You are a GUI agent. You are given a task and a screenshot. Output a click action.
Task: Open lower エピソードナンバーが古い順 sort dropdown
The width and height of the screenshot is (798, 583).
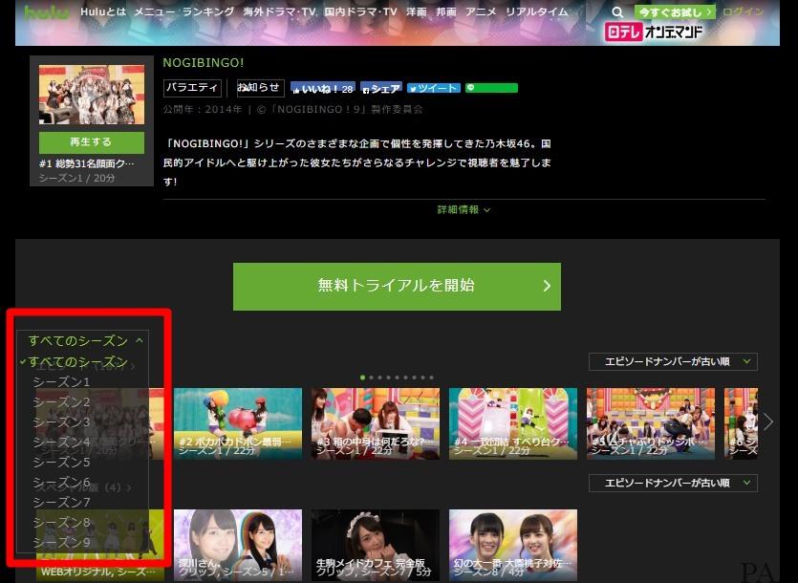click(673, 483)
